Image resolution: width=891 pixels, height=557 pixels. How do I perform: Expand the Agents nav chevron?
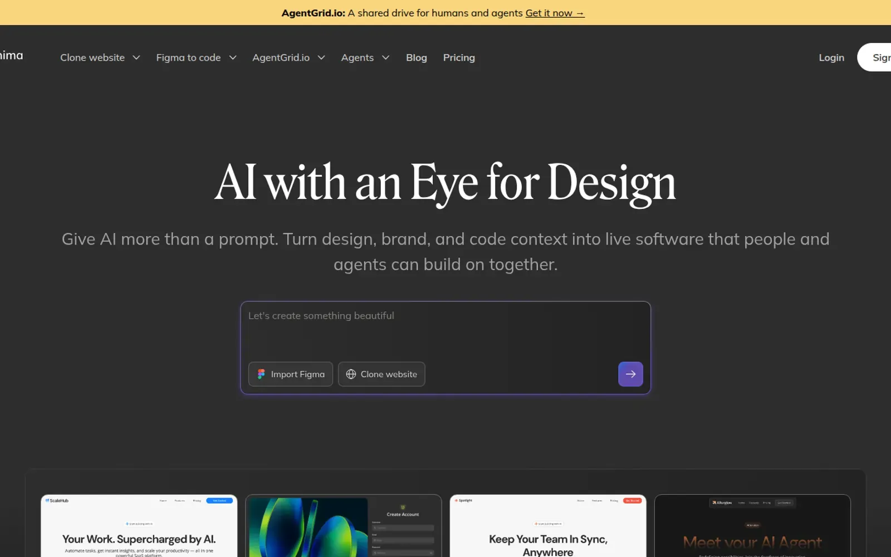385,58
